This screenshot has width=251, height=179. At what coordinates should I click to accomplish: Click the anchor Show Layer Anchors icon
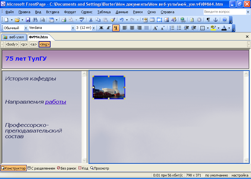(216, 20)
